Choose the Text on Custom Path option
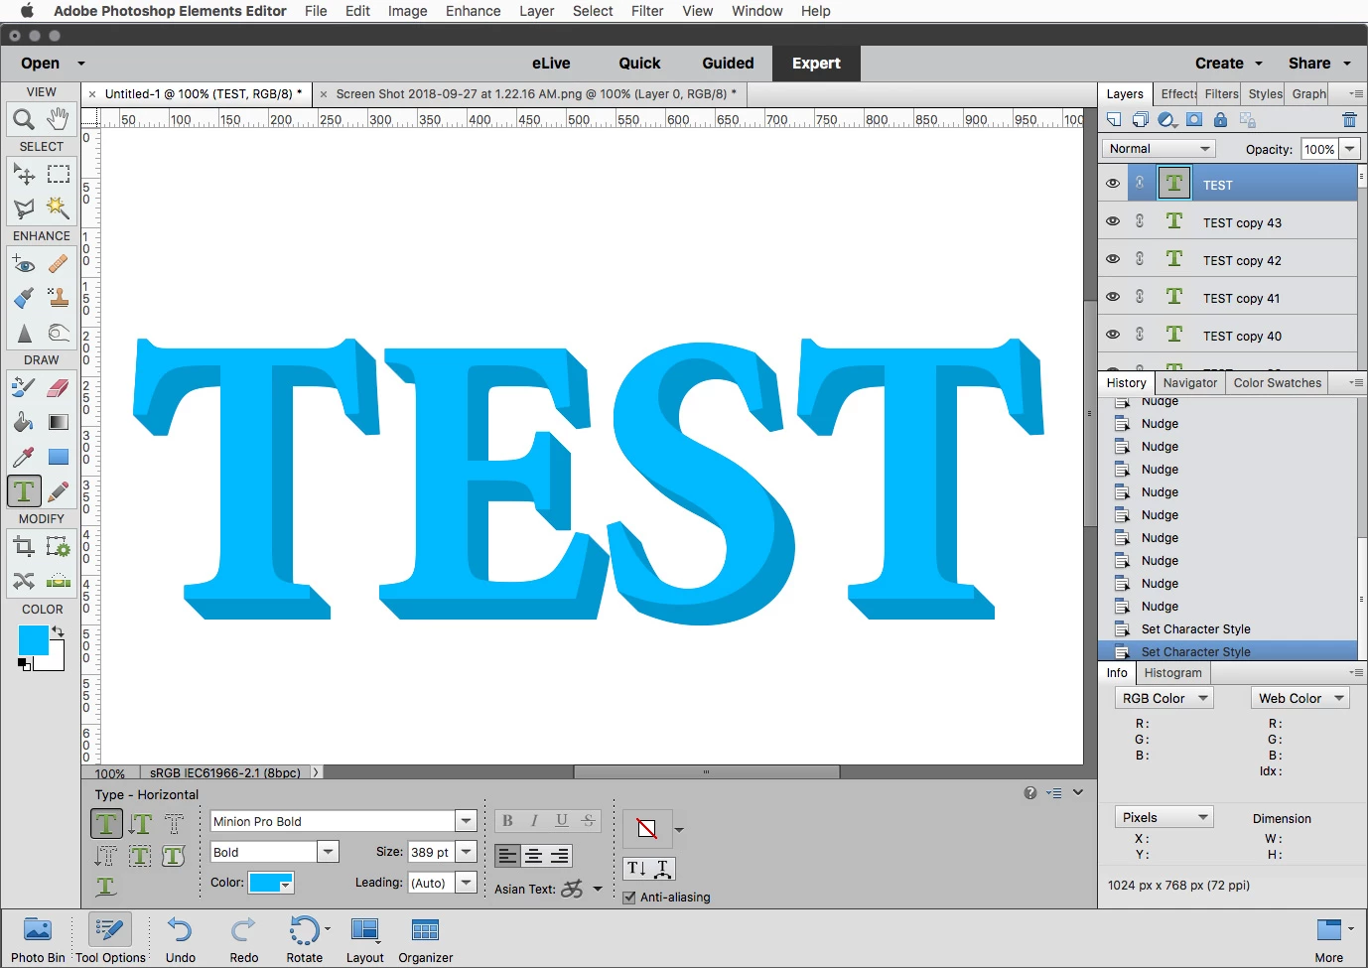Image resolution: width=1368 pixels, height=968 pixels. pos(106,886)
